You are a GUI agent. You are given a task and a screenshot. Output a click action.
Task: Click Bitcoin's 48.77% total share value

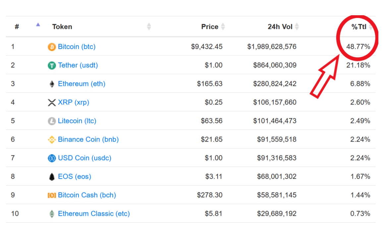click(x=358, y=47)
